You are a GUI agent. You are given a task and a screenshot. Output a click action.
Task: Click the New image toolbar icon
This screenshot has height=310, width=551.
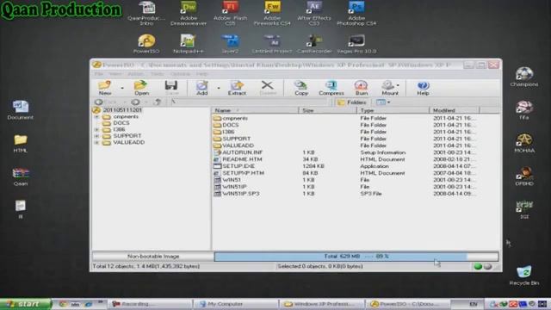click(105, 88)
